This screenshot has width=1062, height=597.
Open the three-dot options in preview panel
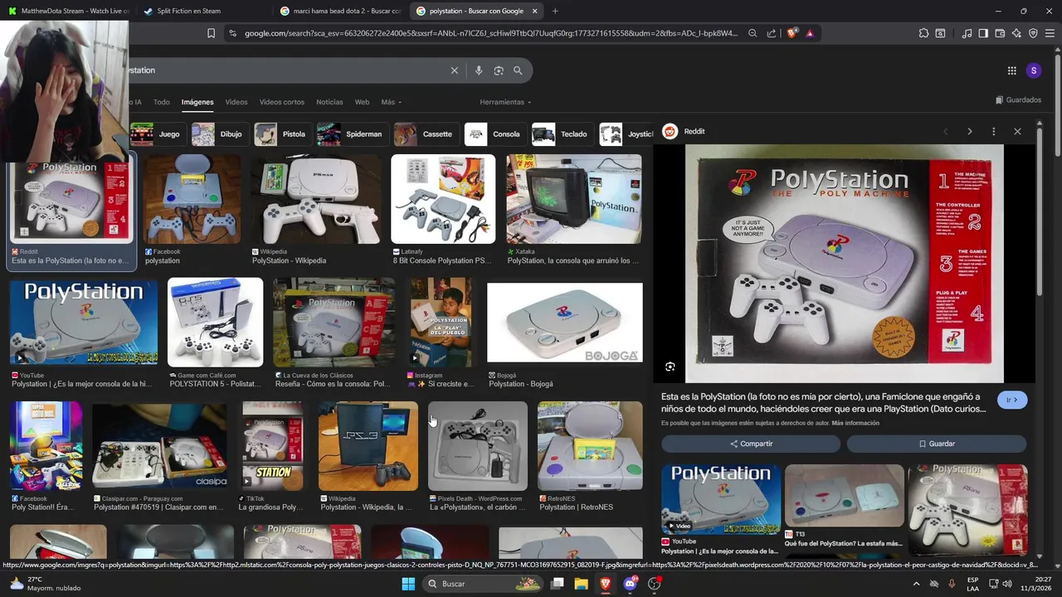[x=993, y=131]
